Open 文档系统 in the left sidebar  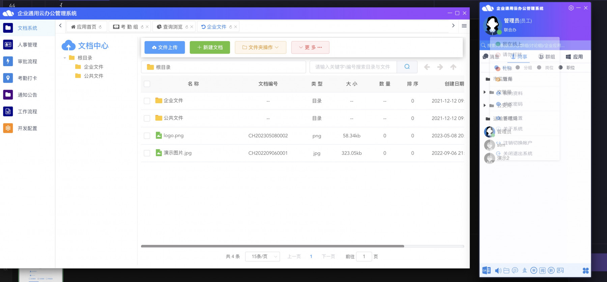click(x=27, y=28)
